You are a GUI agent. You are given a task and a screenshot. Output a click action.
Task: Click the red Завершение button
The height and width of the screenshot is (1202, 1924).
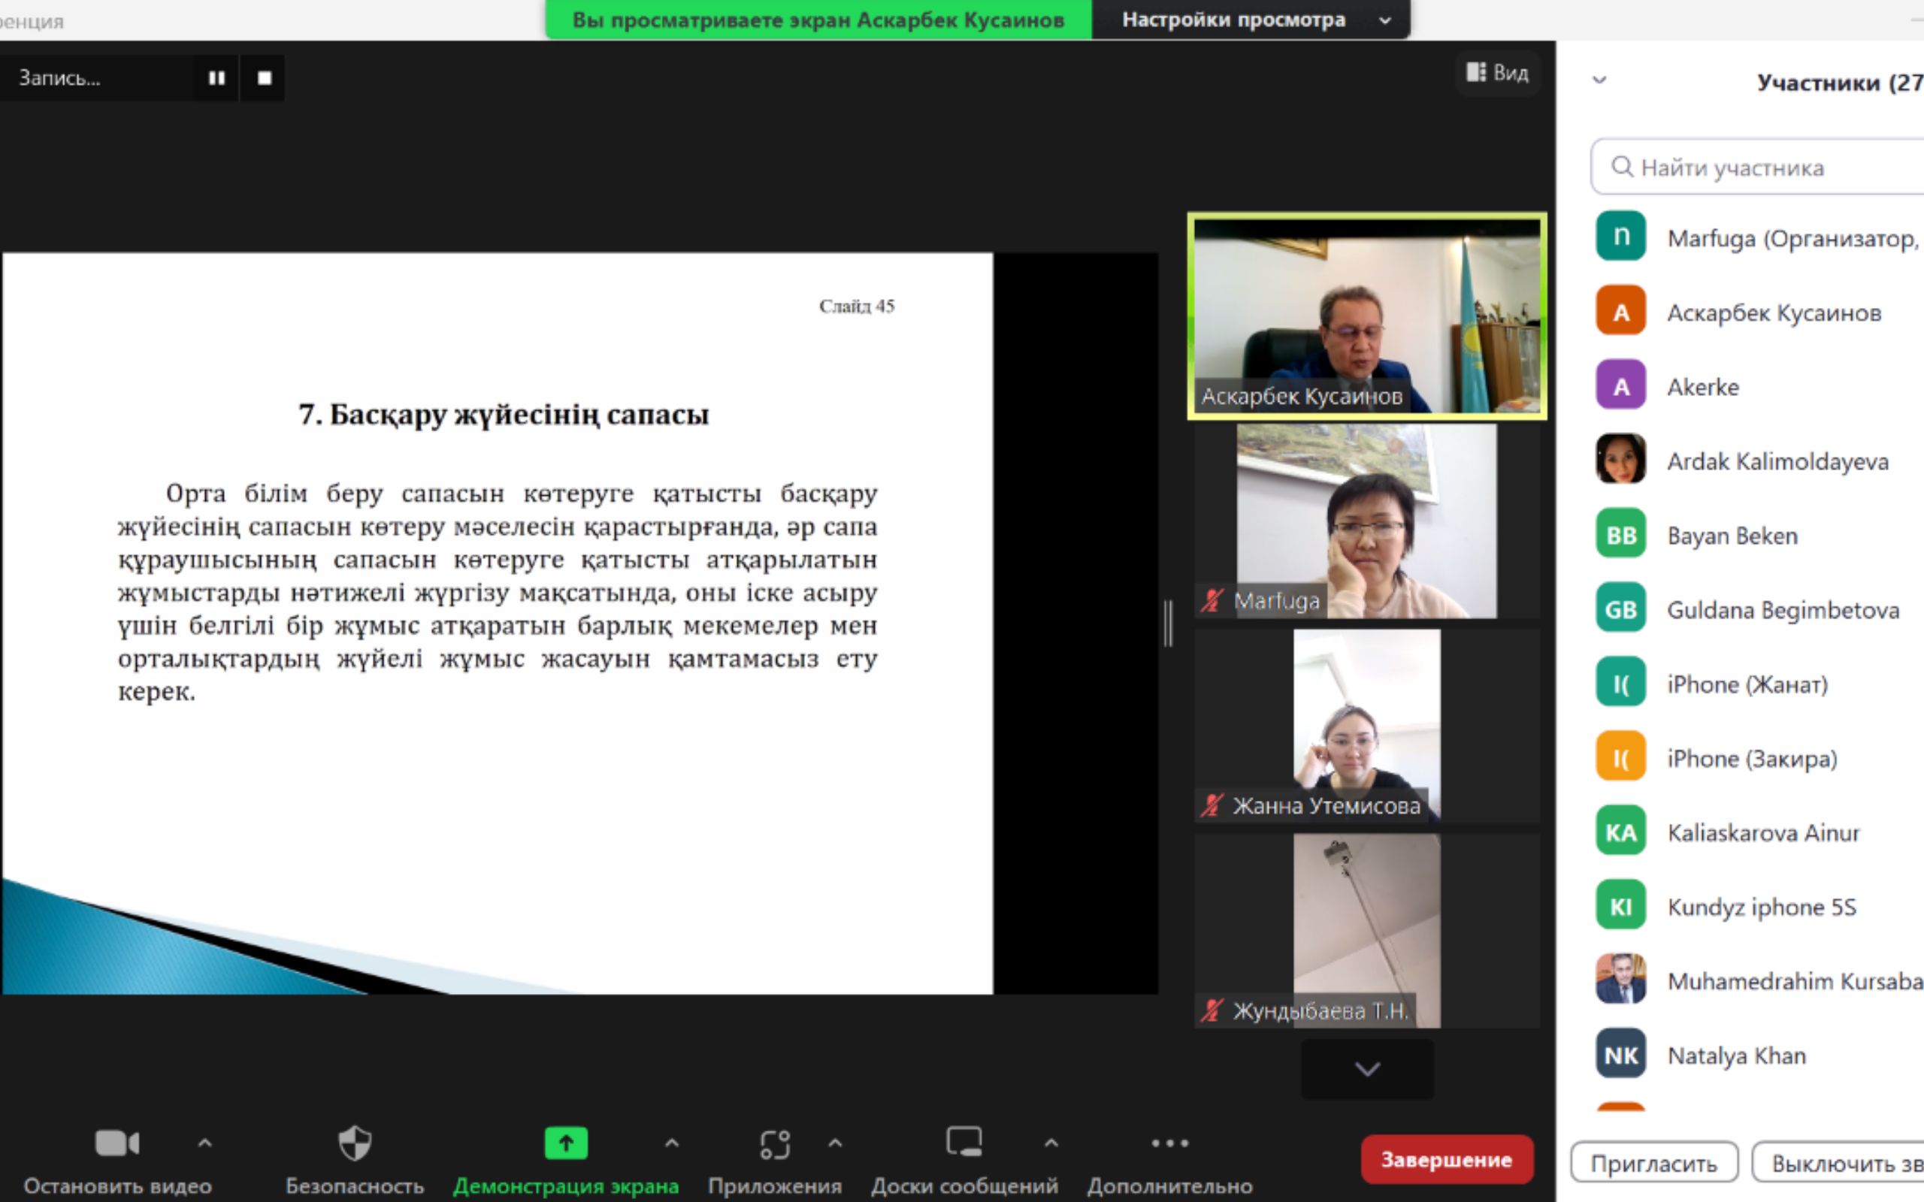pos(1446,1159)
